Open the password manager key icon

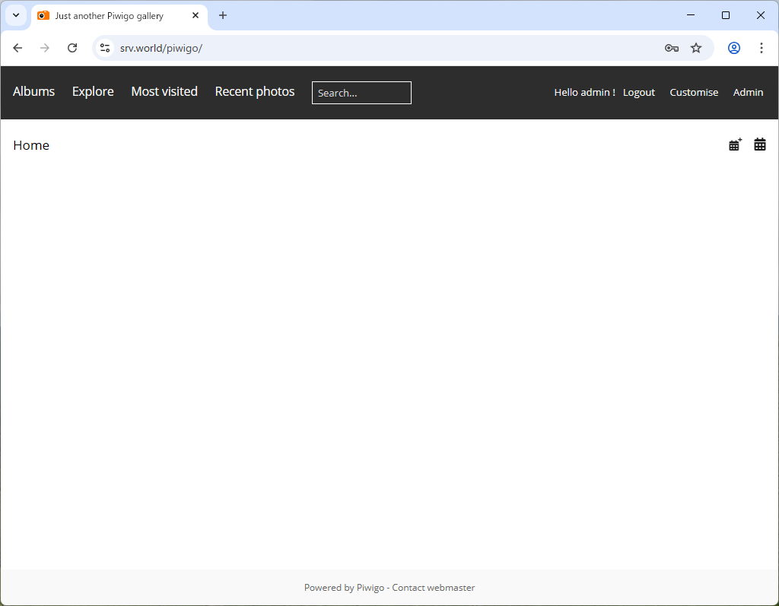tap(671, 47)
